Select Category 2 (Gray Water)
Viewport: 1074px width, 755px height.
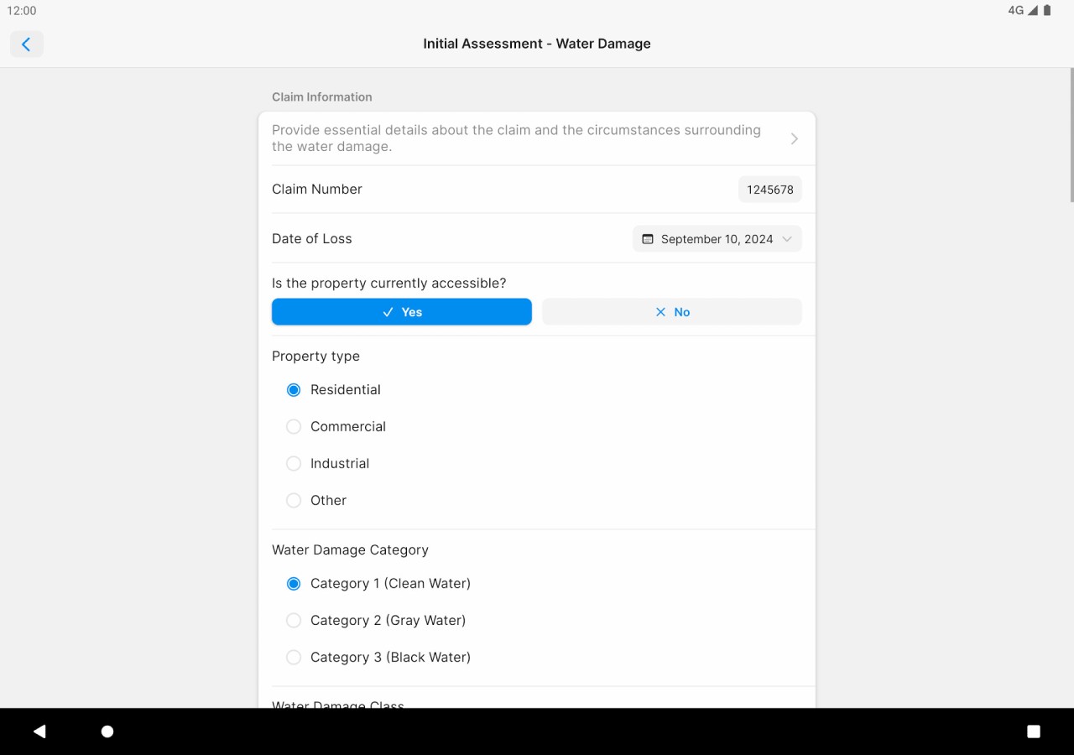pyautogui.click(x=294, y=621)
